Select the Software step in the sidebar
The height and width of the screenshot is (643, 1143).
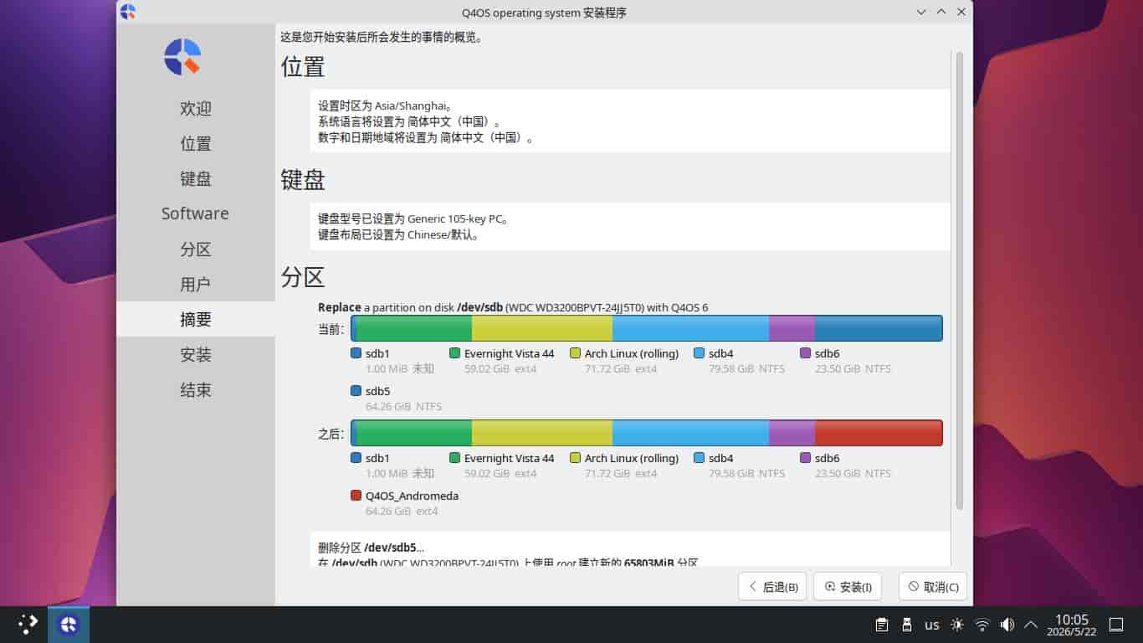[x=196, y=213]
